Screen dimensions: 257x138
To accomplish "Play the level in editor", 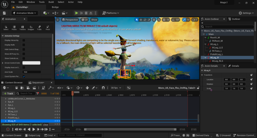I will pos(77,13).
